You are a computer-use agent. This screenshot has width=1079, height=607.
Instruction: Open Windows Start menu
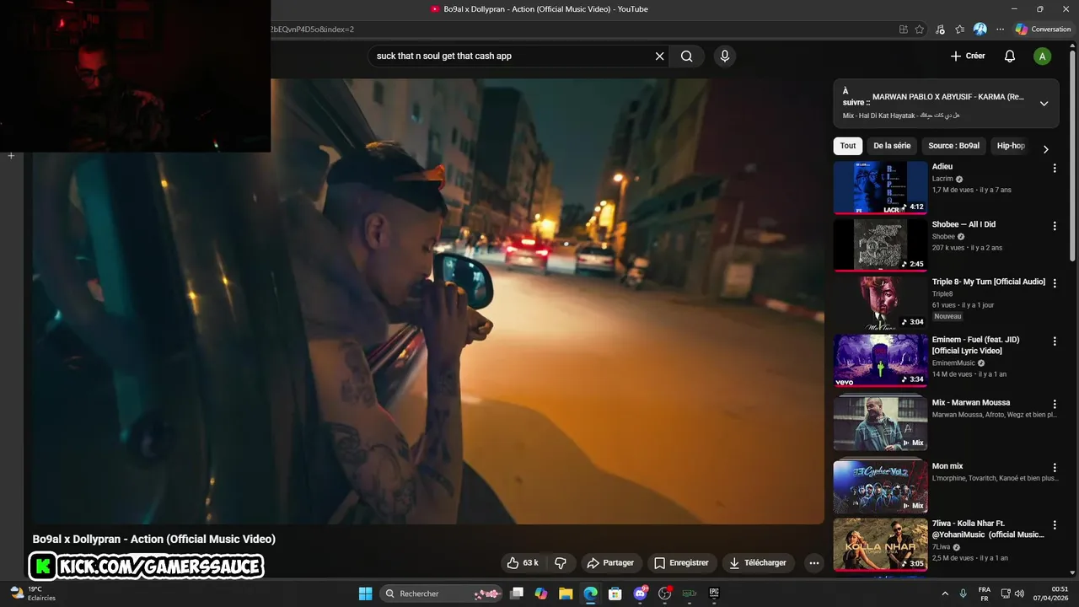[x=365, y=594]
